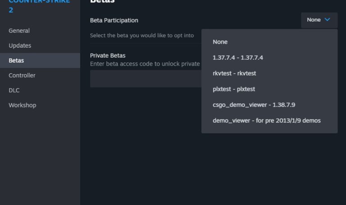Image resolution: width=346 pixels, height=205 pixels.
Task: Choose the plxtest beta option
Action: coord(234,89)
